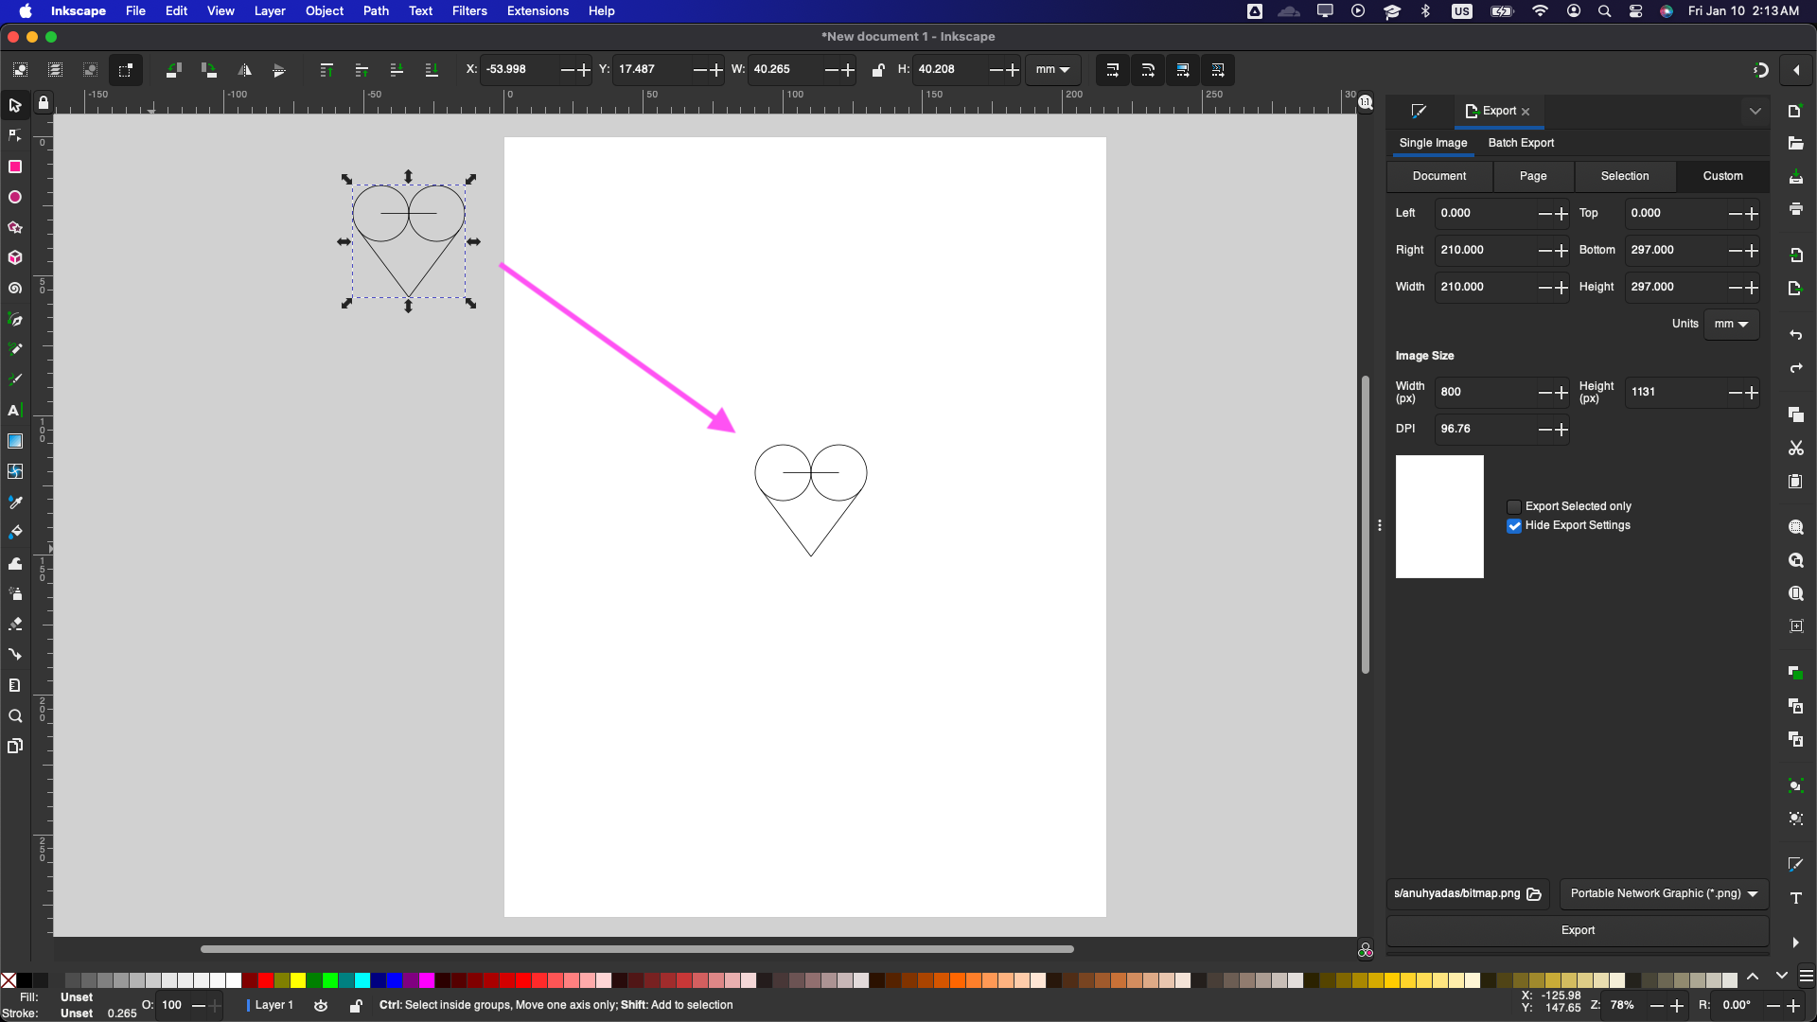Screen dimensions: 1817x1022
Task: Choose Custom export area
Action: coord(1722,176)
